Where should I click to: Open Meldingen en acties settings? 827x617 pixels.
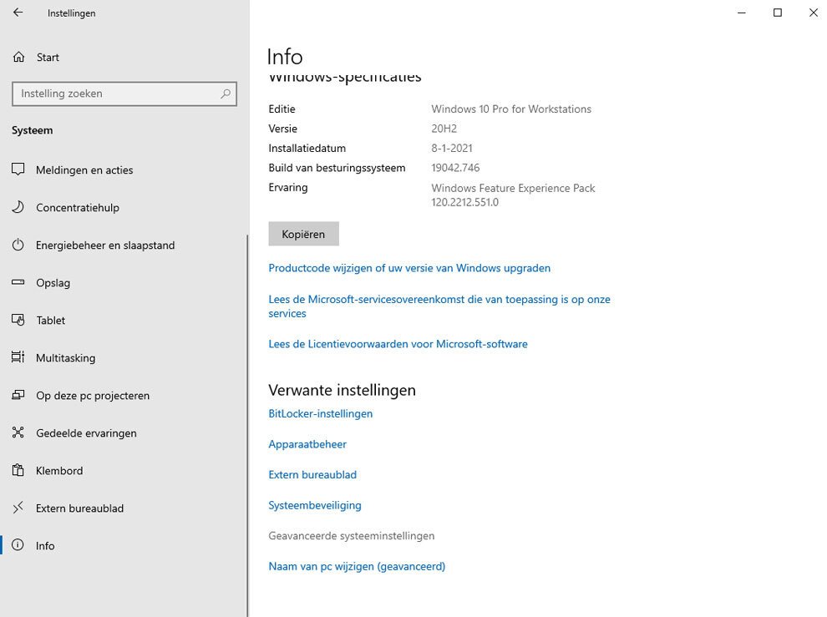[84, 169]
